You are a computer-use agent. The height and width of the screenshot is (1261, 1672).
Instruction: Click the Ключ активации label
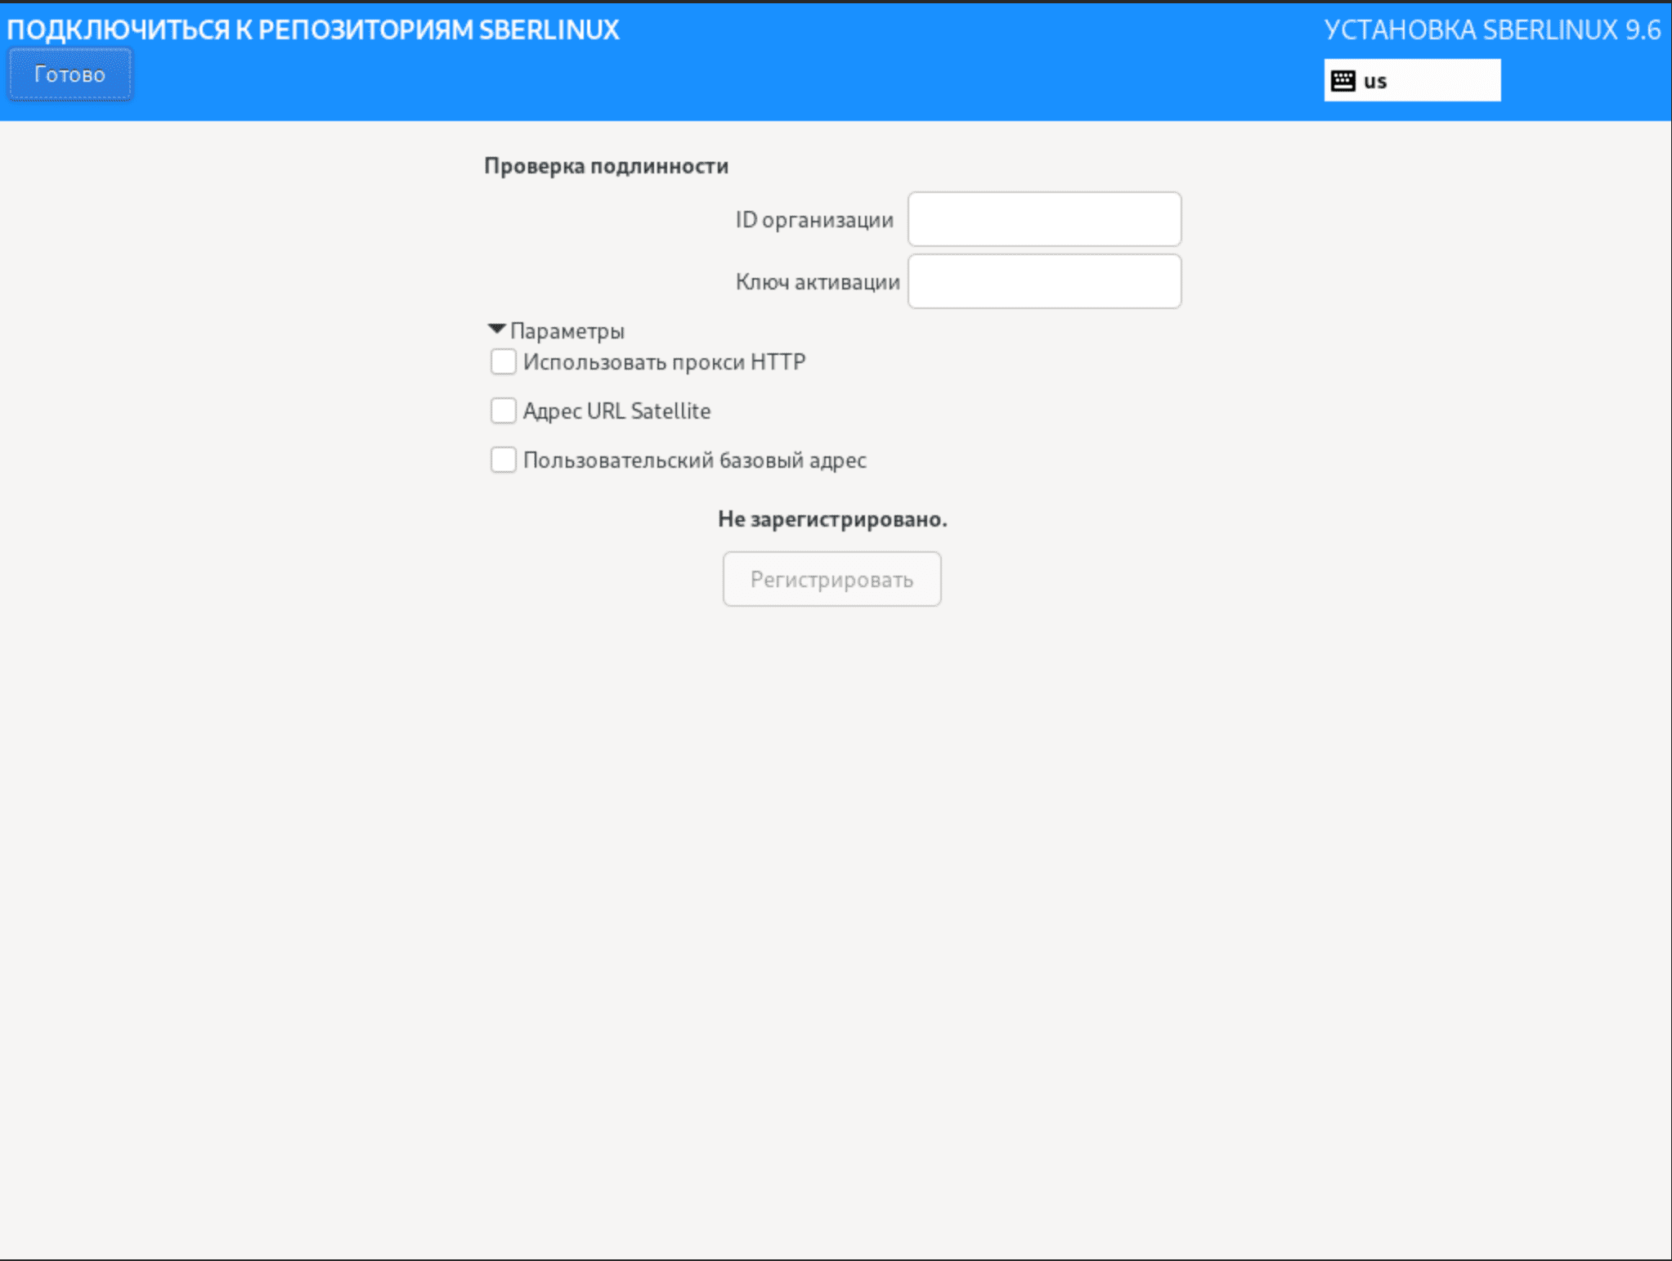click(x=818, y=282)
